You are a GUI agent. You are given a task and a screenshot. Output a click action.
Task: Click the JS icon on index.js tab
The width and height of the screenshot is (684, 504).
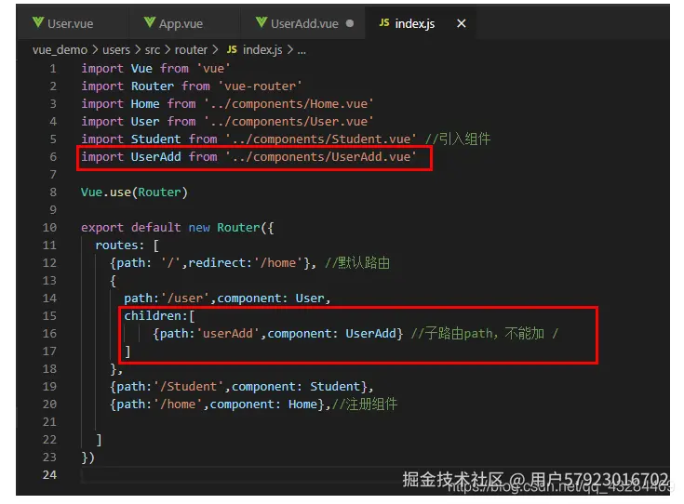[x=384, y=22]
